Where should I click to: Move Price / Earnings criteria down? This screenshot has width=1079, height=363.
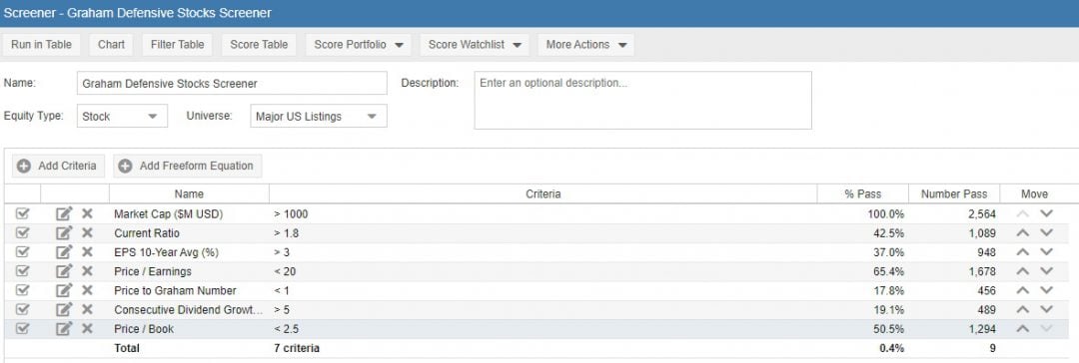pos(1047,271)
